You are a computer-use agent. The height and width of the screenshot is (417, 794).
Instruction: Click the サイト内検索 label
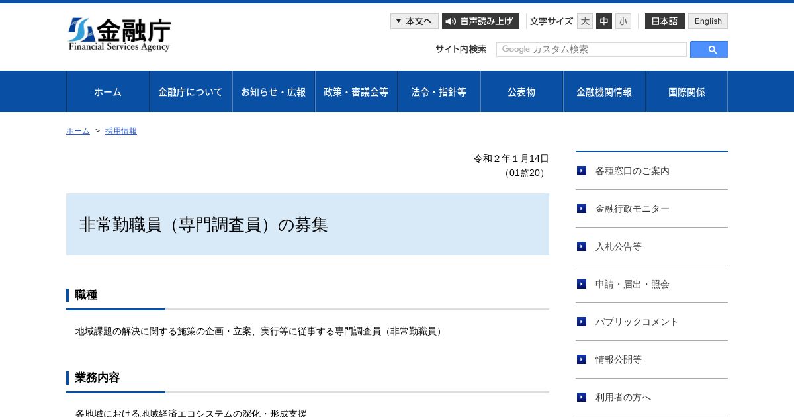[461, 49]
